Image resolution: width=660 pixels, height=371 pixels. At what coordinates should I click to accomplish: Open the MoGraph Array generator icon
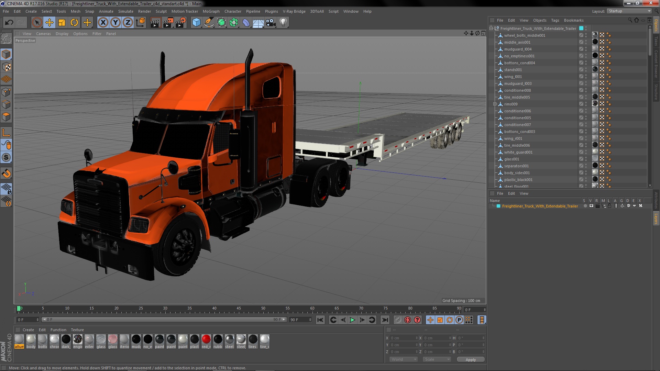234,23
